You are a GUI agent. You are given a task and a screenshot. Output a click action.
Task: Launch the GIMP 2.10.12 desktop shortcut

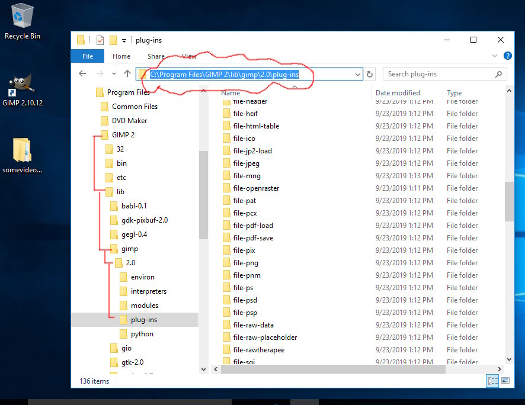coord(22,89)
